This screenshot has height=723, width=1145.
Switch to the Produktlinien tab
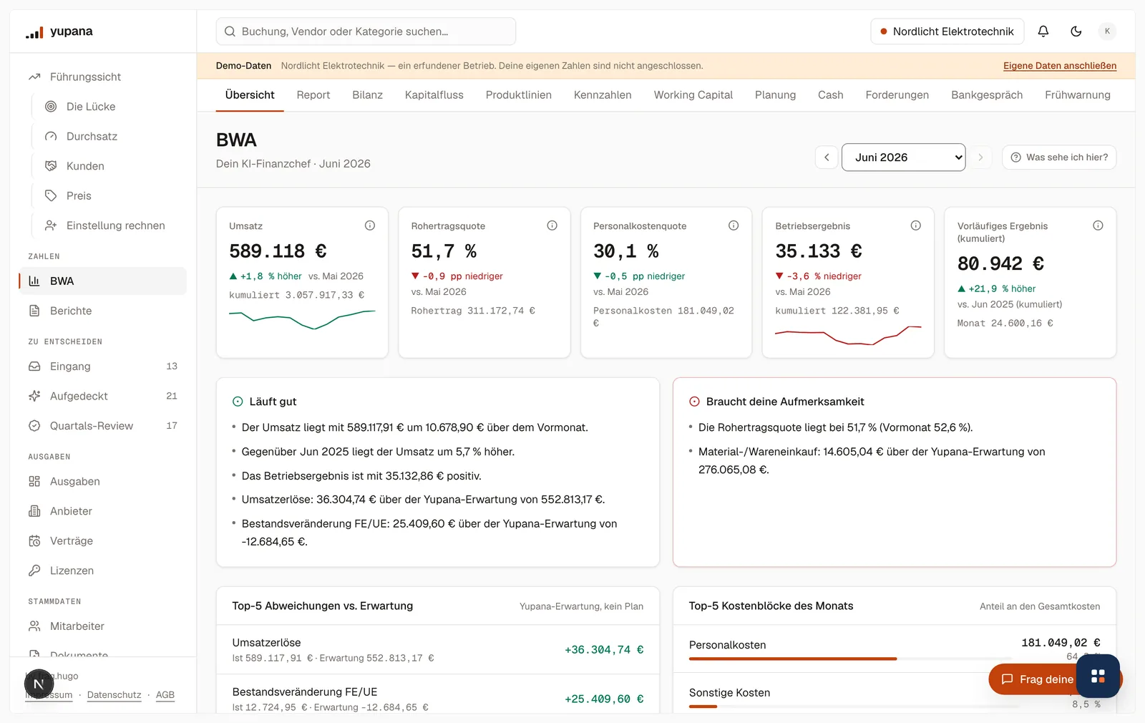[x=518, y=95]
